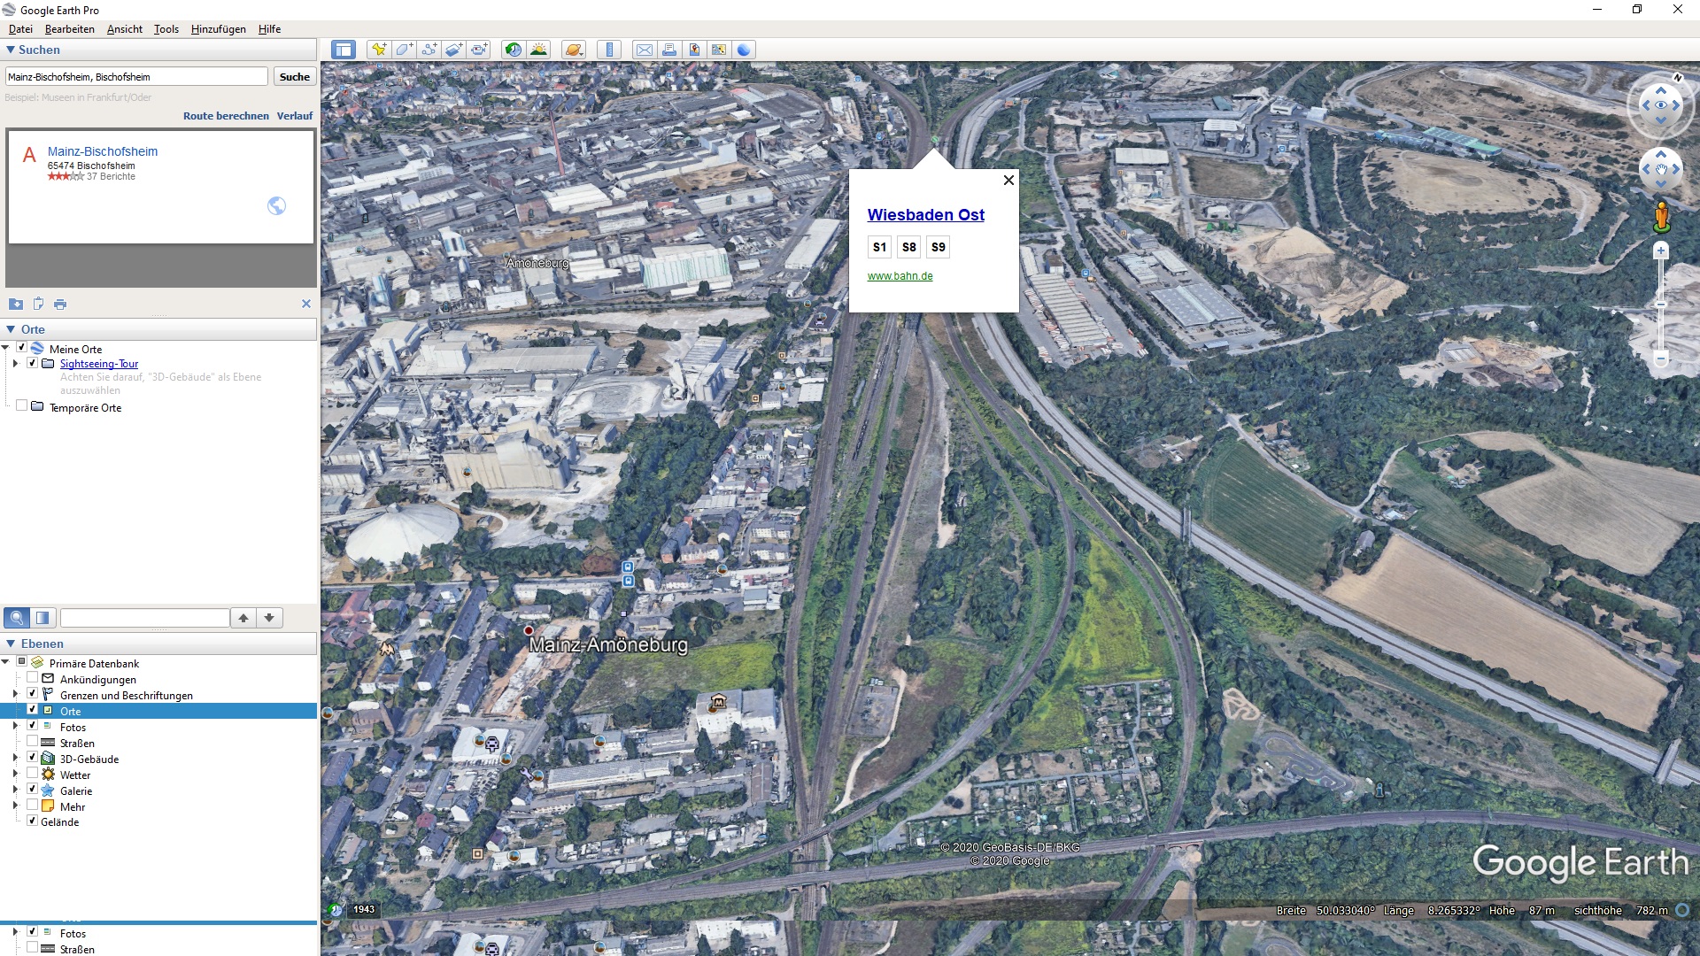The width and height of the screenshot is (1700, 956).
Task: Toggle the Gelände layer checkbox
Action: click(33, 821)
